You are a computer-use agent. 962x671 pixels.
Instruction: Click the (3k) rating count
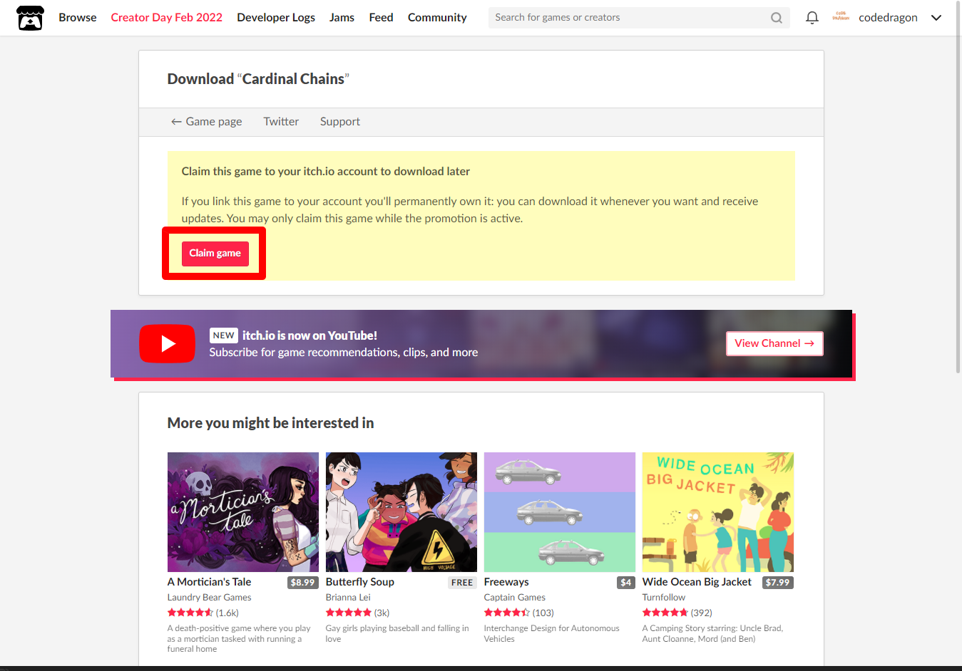pyautogui.click(x=382, y=613)
